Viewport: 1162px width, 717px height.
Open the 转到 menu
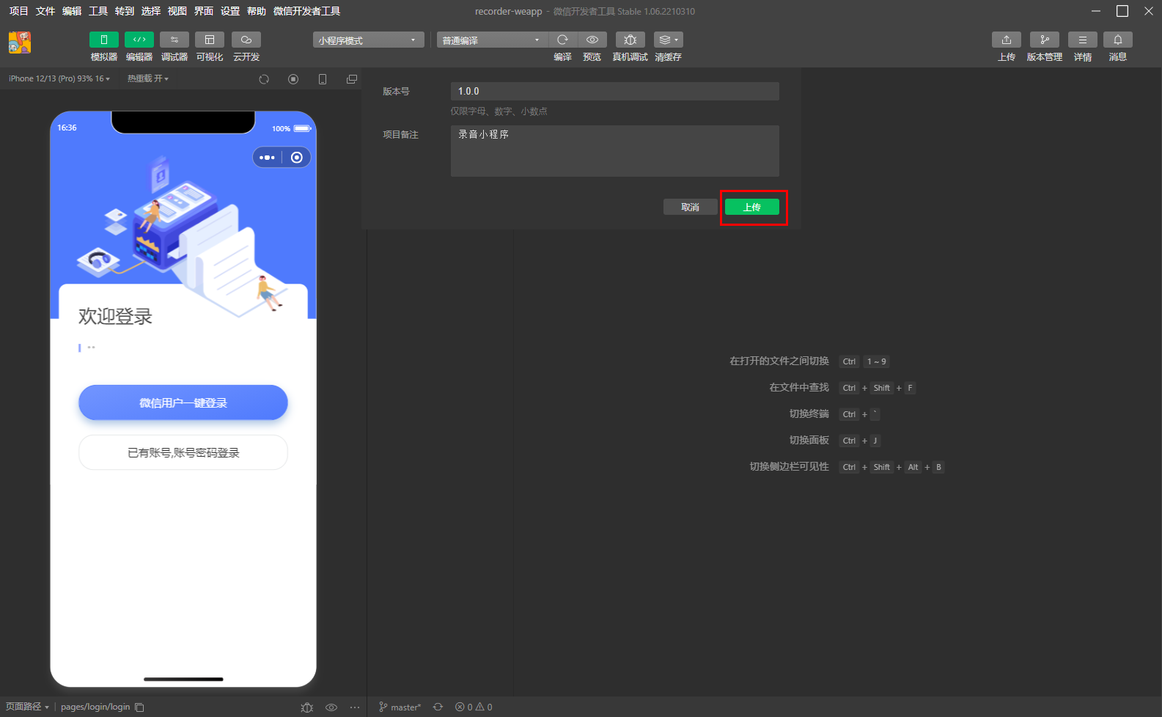click(x=125, y=11)
